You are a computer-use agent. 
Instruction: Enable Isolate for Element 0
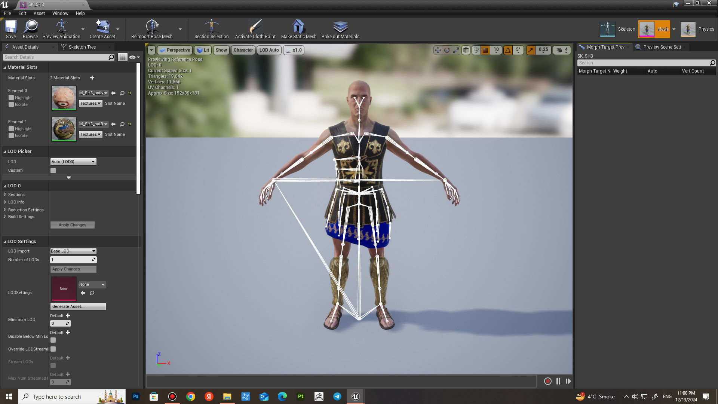coord(11,105)
